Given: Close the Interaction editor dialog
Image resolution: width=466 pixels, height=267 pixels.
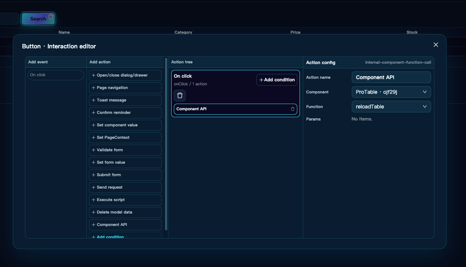Looking at the screenshot, I should coord(436,45).
